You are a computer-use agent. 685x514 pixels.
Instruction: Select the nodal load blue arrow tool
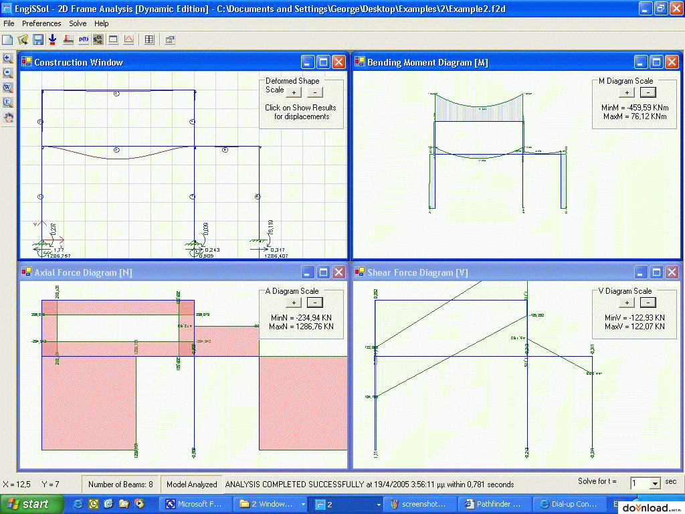pyautogui.click(x=53, y=39)
